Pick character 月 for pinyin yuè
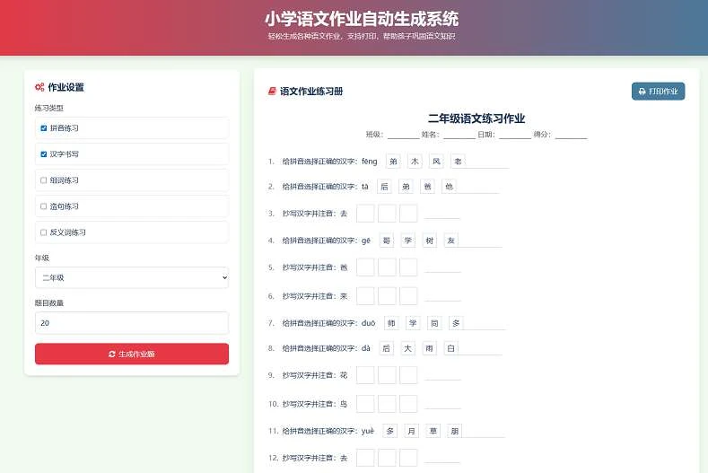 pyautogui.click(x=411, y=431)
